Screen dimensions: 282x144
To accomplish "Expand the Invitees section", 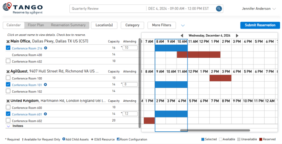I will tap(8, 126).
